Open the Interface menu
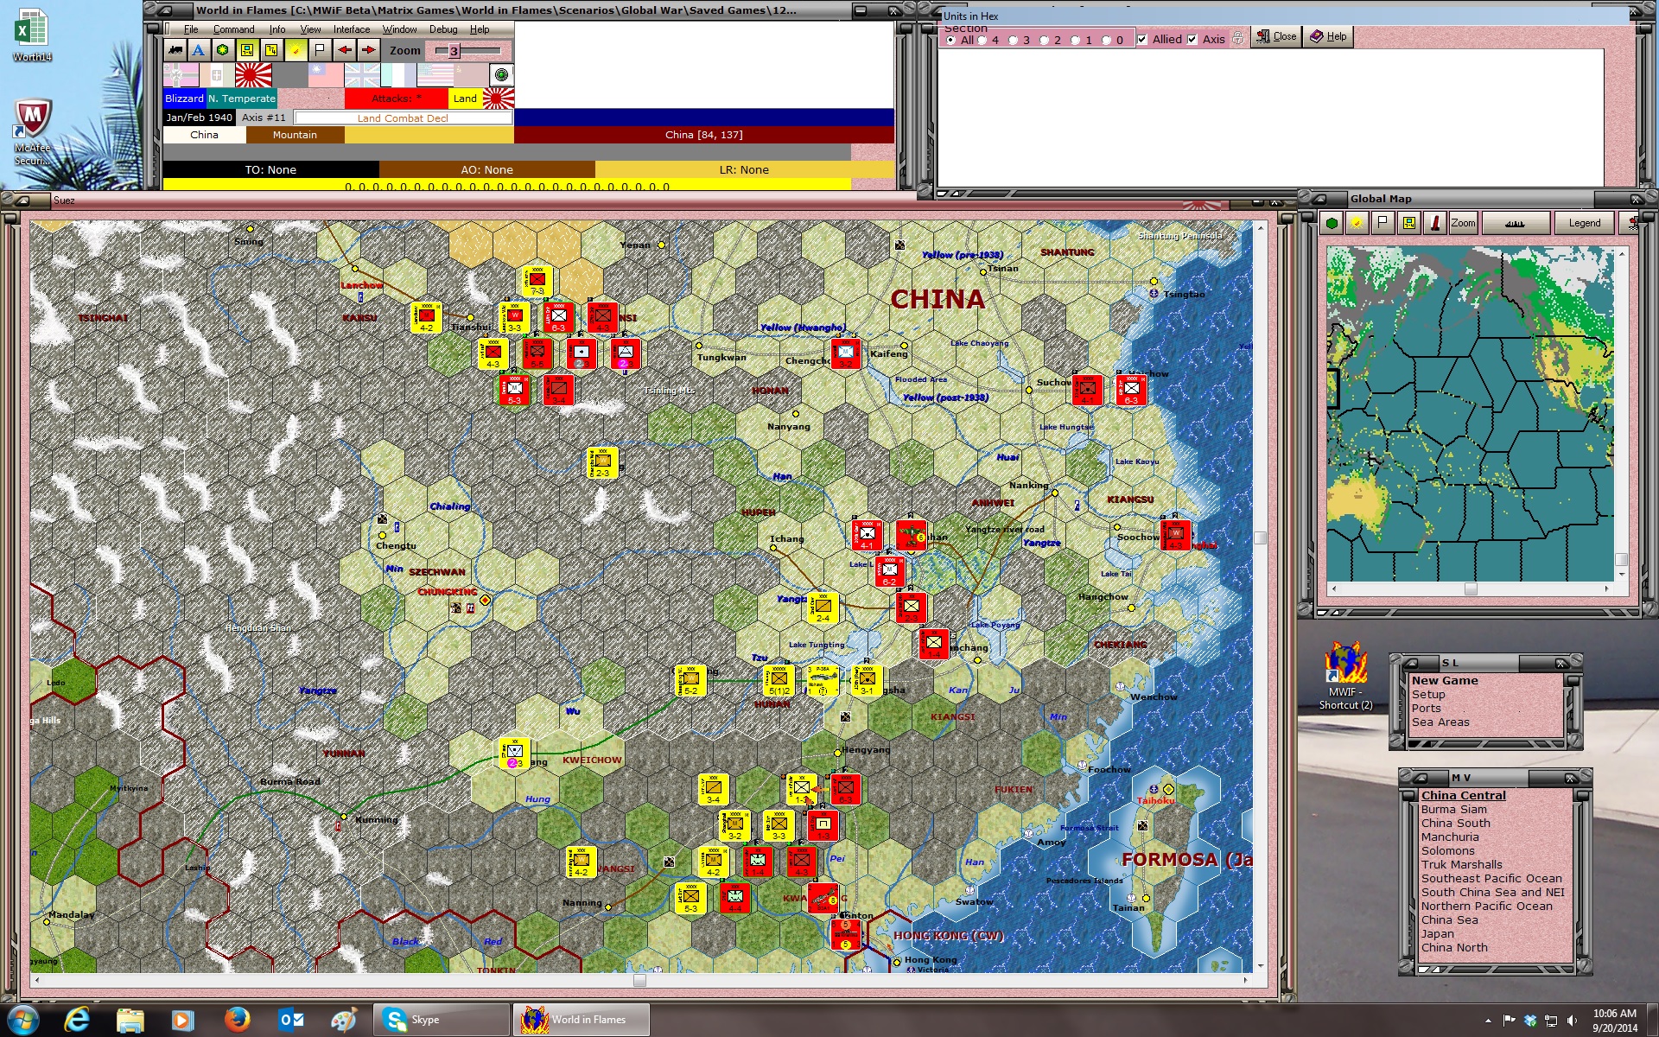 tap(352, 29)
